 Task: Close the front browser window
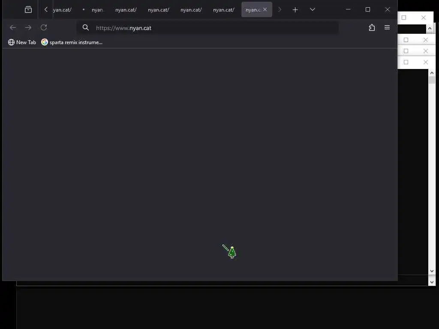coord(388,9)
